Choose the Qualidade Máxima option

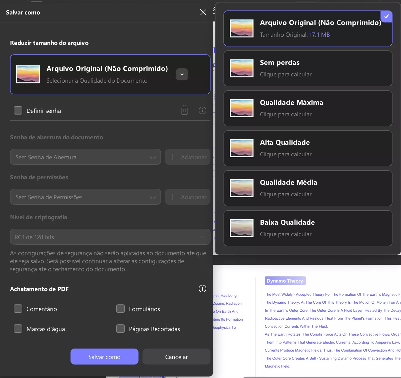click(x=308, y=108)
